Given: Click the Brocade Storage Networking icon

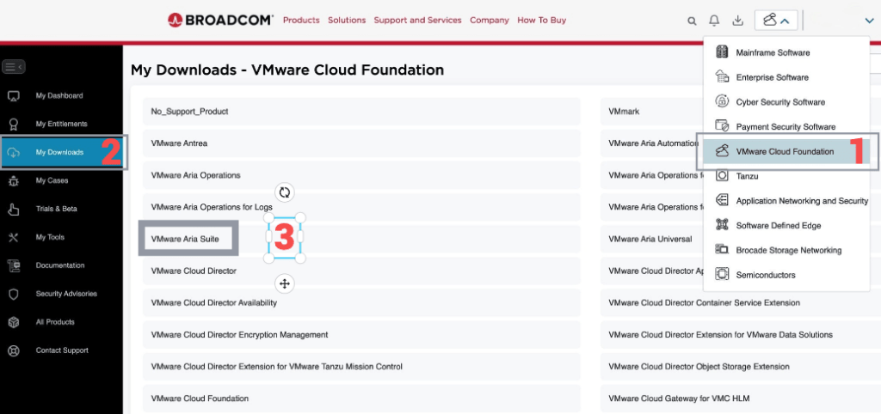Looking at the screenshot, I should coord(722,250).
